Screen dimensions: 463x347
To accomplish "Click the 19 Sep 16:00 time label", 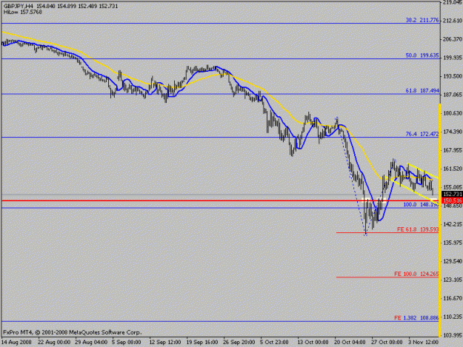I will coord(202,343).
